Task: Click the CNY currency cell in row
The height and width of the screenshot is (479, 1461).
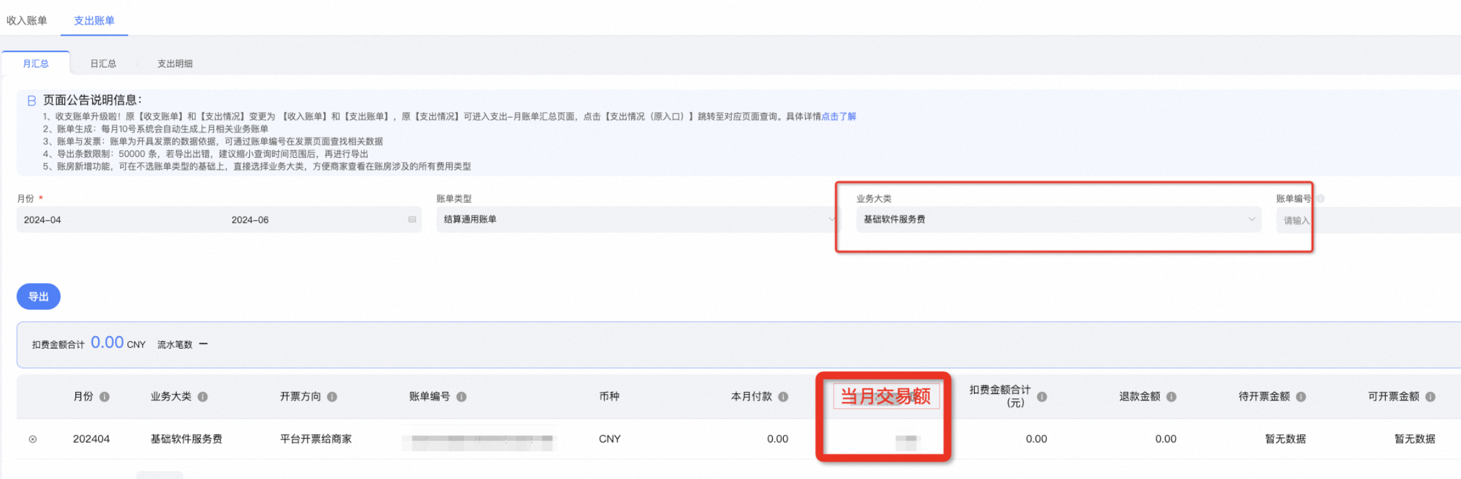Action: [610, 439]
